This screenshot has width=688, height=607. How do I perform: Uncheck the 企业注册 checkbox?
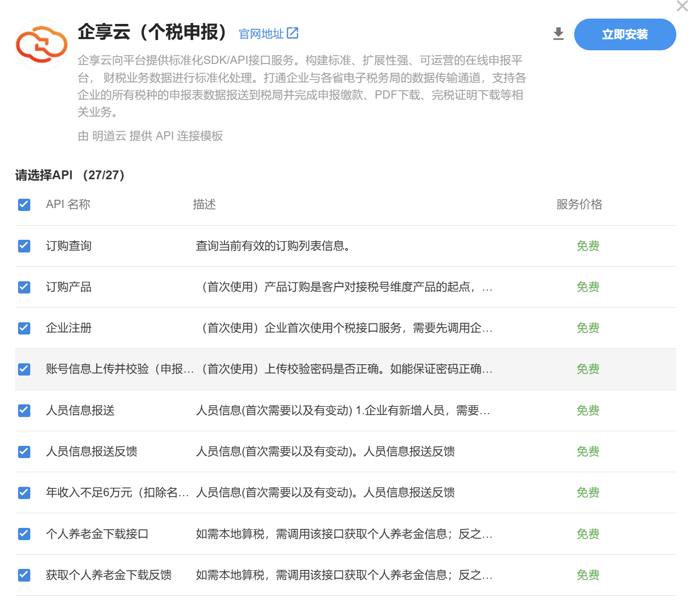tap(24, 328)
